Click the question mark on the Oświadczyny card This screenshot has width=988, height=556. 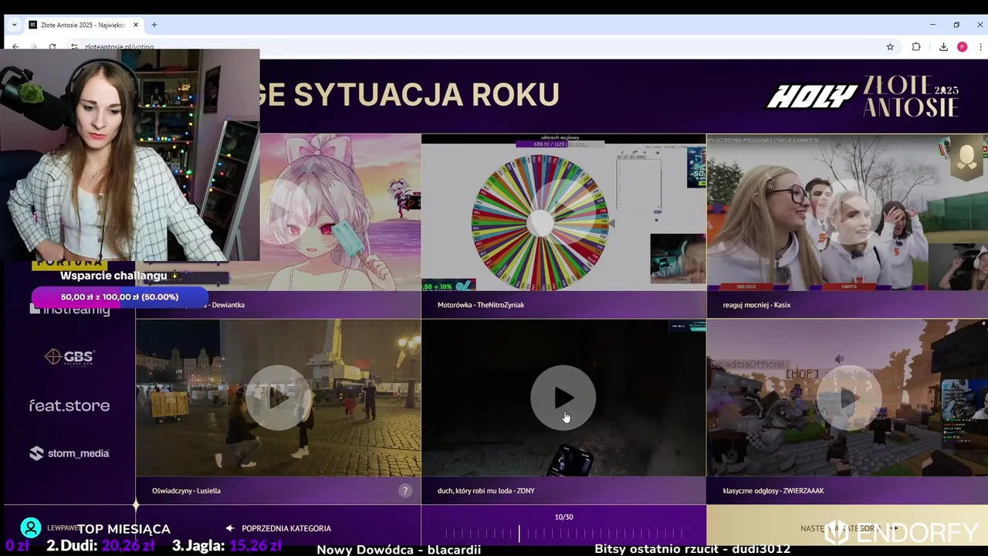(x=405, y=490)
